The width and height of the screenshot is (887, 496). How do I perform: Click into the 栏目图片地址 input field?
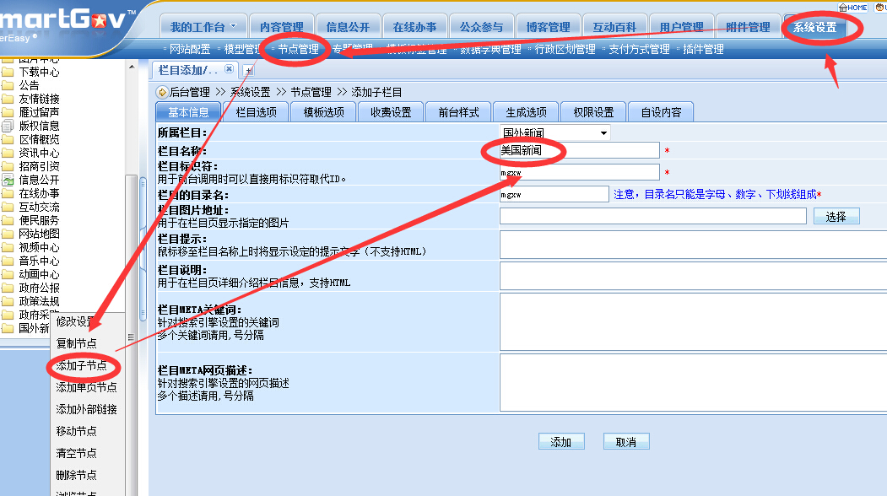pos(652,217)
